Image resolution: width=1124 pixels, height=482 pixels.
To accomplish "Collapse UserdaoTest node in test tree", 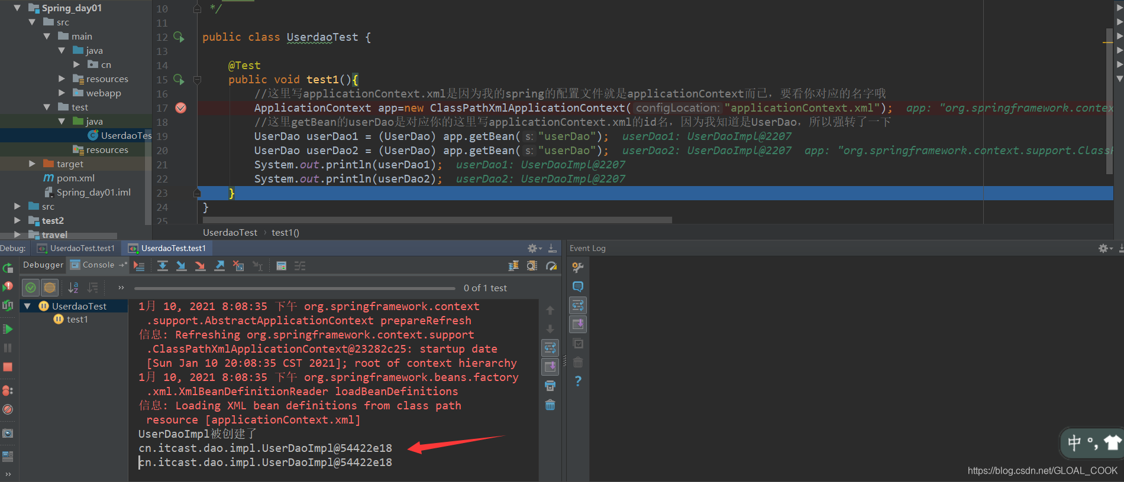I will [x=27, y=306].
